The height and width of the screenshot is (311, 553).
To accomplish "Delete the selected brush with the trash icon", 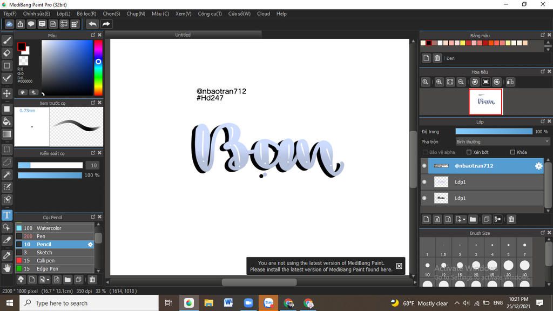I will coord(92,280).
